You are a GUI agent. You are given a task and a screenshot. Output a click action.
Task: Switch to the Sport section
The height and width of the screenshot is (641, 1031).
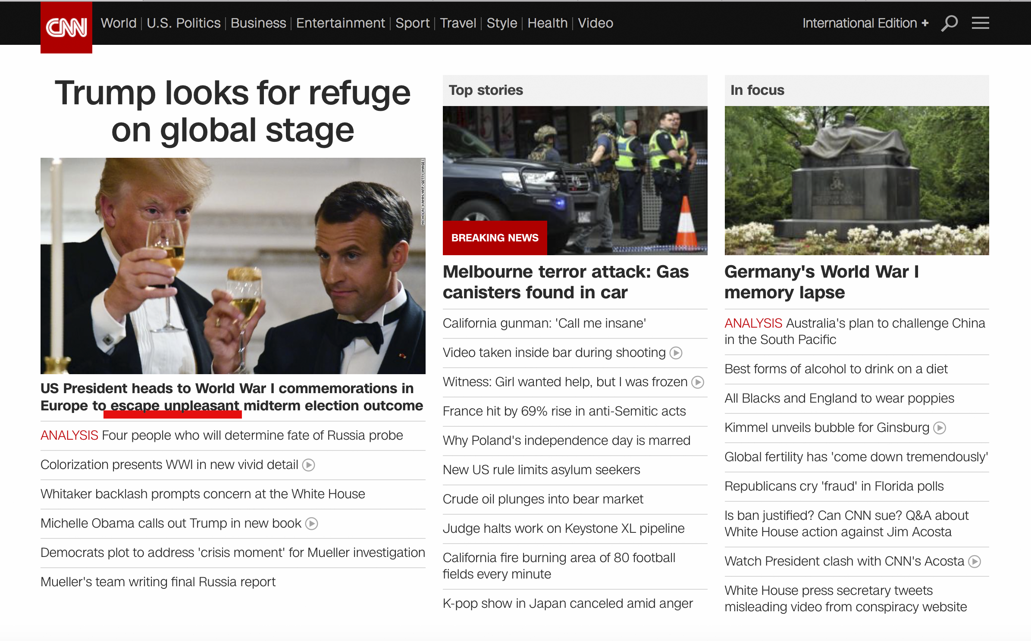click(x=412, y=23)
